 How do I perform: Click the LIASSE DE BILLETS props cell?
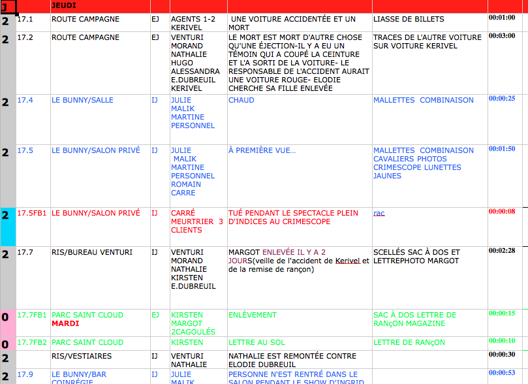tap(429, 23)
